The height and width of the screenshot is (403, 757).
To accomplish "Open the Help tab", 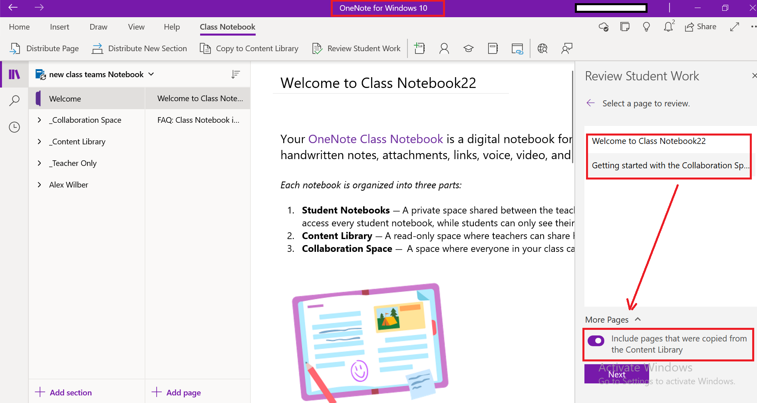I will coord(172,27).
